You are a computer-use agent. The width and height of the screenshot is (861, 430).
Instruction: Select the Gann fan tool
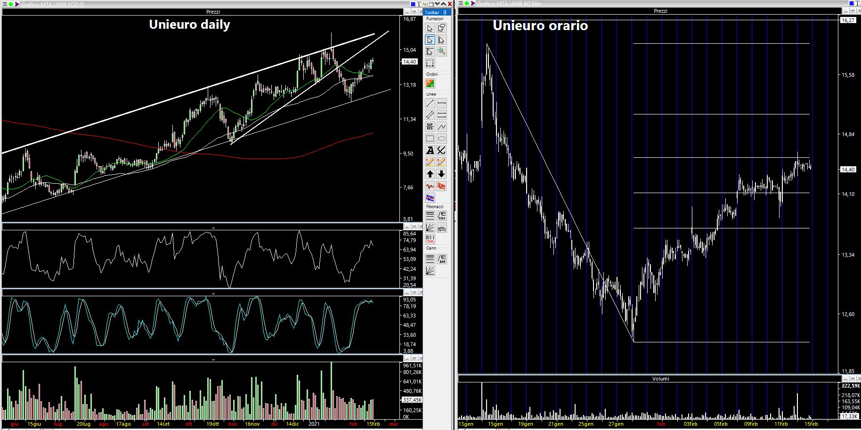coord(430,270)
